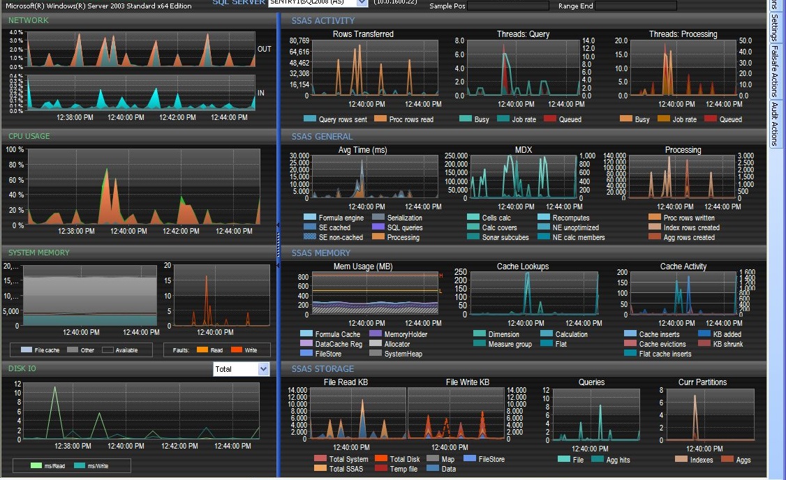786x480 pixels.
Task: Click the File cache legend swatch
Action: [27, 350]
